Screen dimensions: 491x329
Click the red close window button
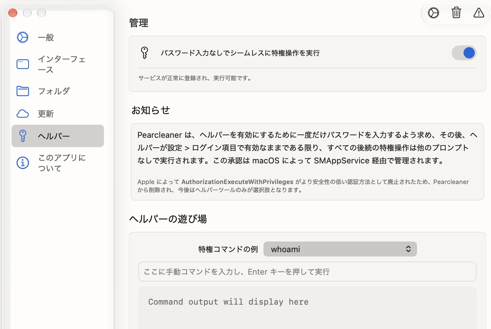coord(13,13)
